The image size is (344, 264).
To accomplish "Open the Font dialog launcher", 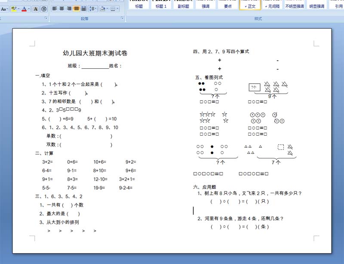I will [x=46, y=18].
